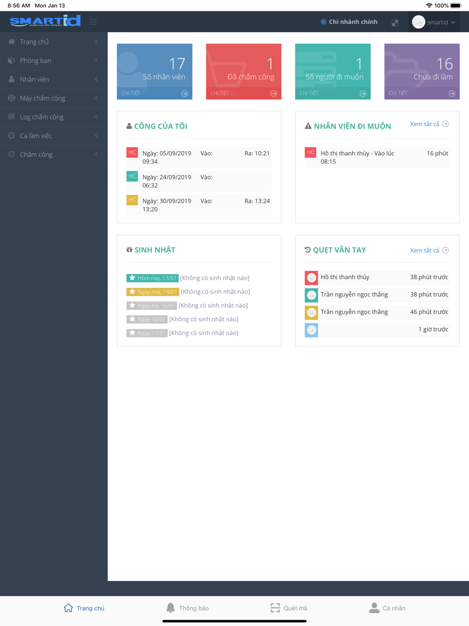Toggle the hamburger sidebar menu icon
469x626 pixels.
click(x=93, y=22)
